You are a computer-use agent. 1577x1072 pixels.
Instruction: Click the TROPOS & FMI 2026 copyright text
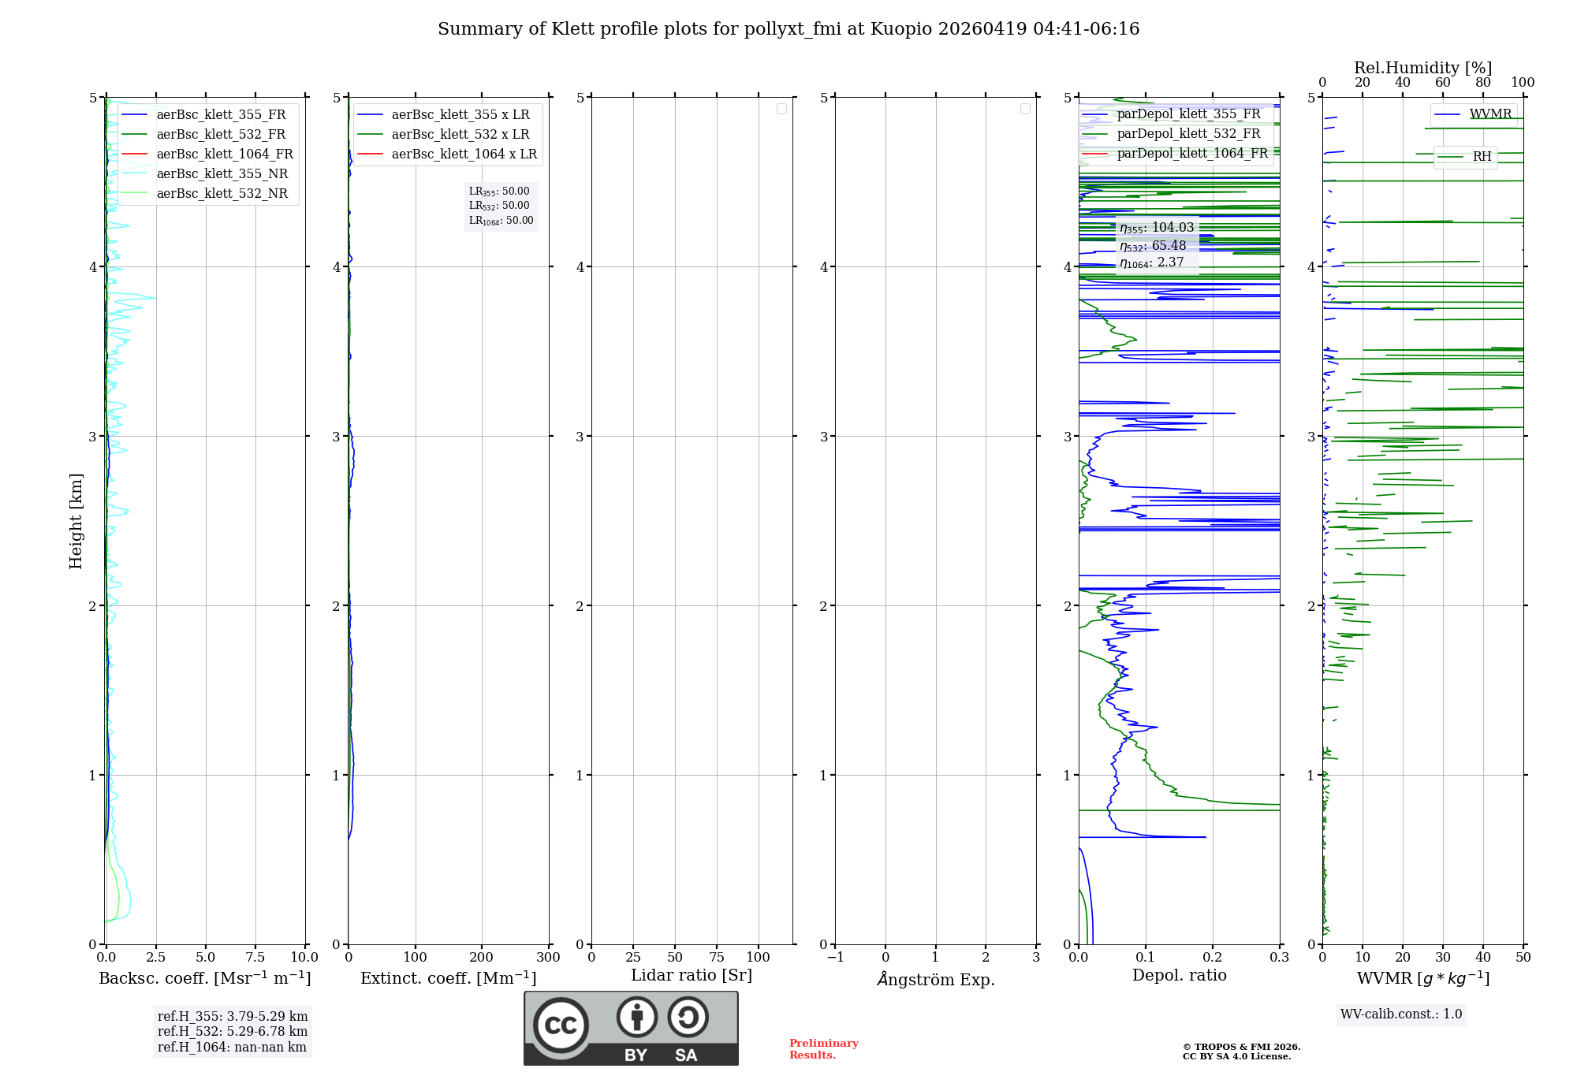[1241, 1048]
